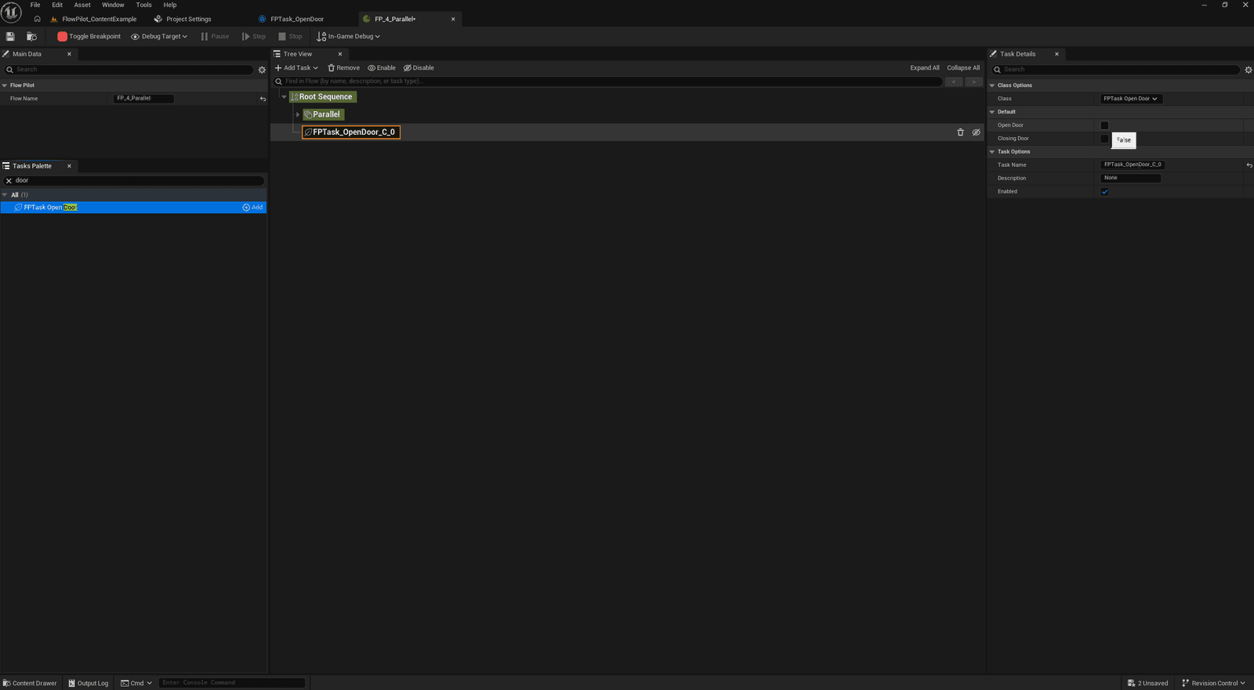Hide FPTask_OpenDoor_C_0 via eye icon
Image resolution: width=1254 pixels, height=690 pixels.
pos(976,132)
